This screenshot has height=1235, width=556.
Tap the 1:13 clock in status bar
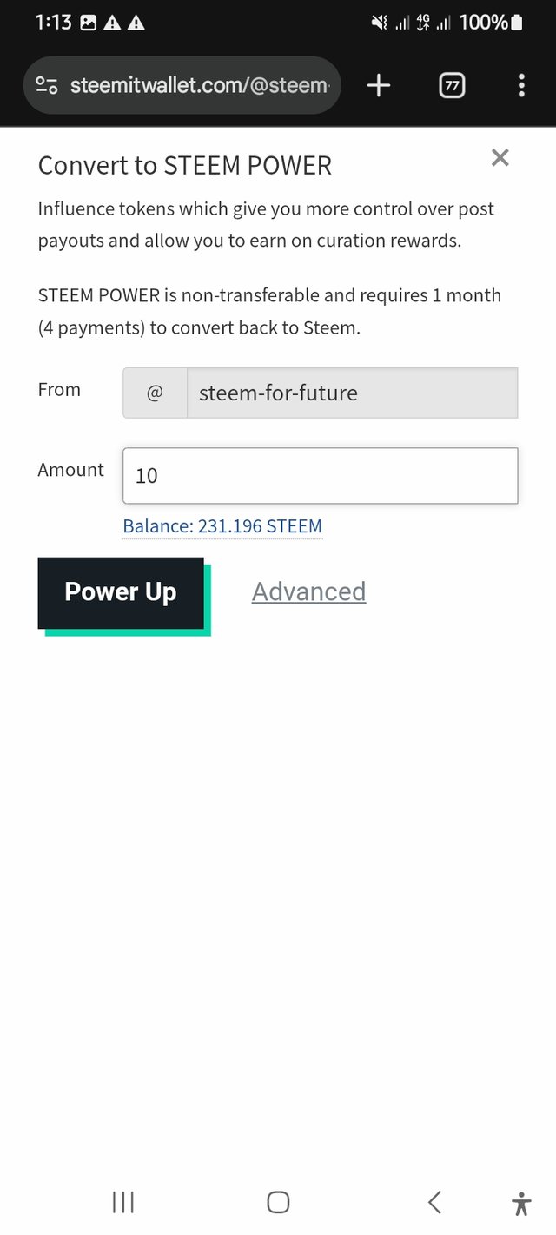53,23
